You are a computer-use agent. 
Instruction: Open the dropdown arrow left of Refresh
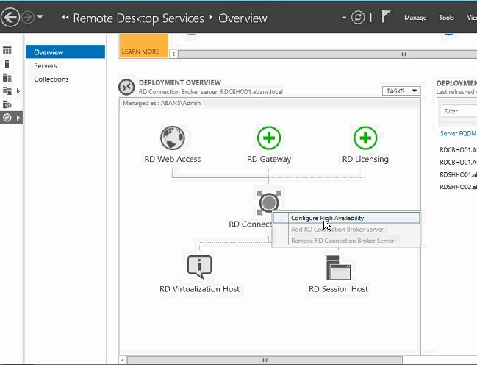(345, 18)
